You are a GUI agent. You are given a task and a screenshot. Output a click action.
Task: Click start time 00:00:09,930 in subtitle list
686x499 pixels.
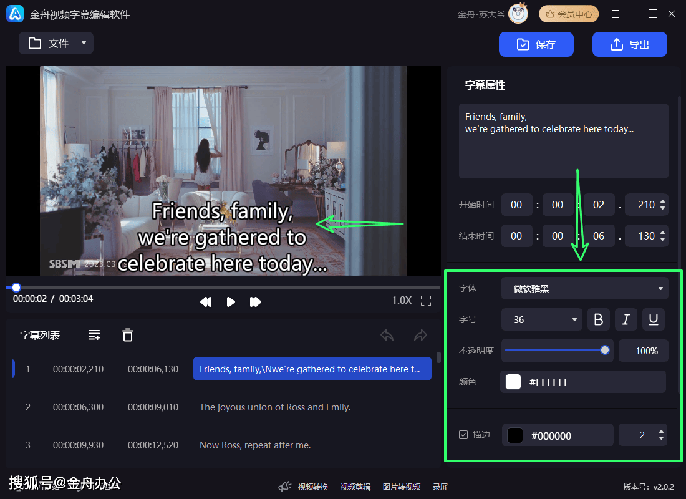[x=79, y=445]
